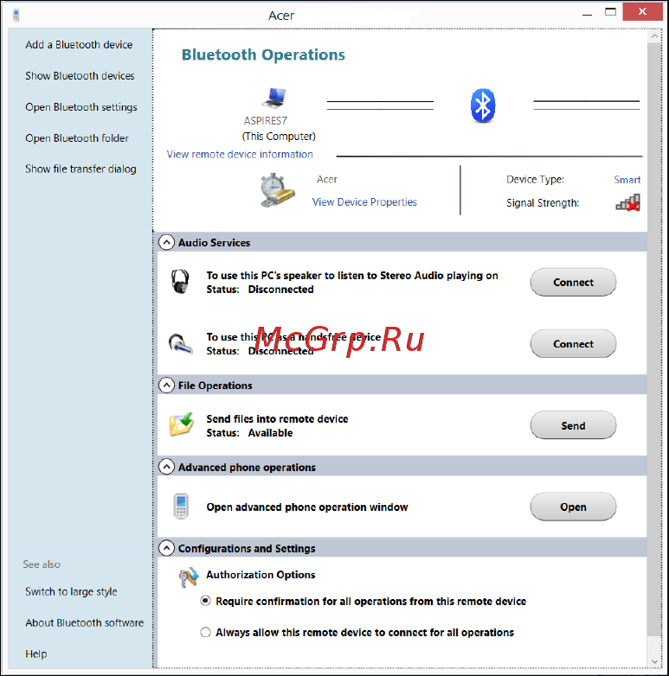Click the Authorization Options label

click(x=261, y=574)
